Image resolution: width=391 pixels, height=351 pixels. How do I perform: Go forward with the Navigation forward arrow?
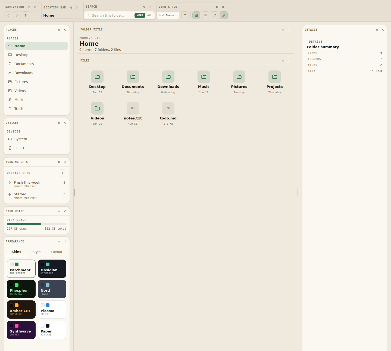pos(17,16)
